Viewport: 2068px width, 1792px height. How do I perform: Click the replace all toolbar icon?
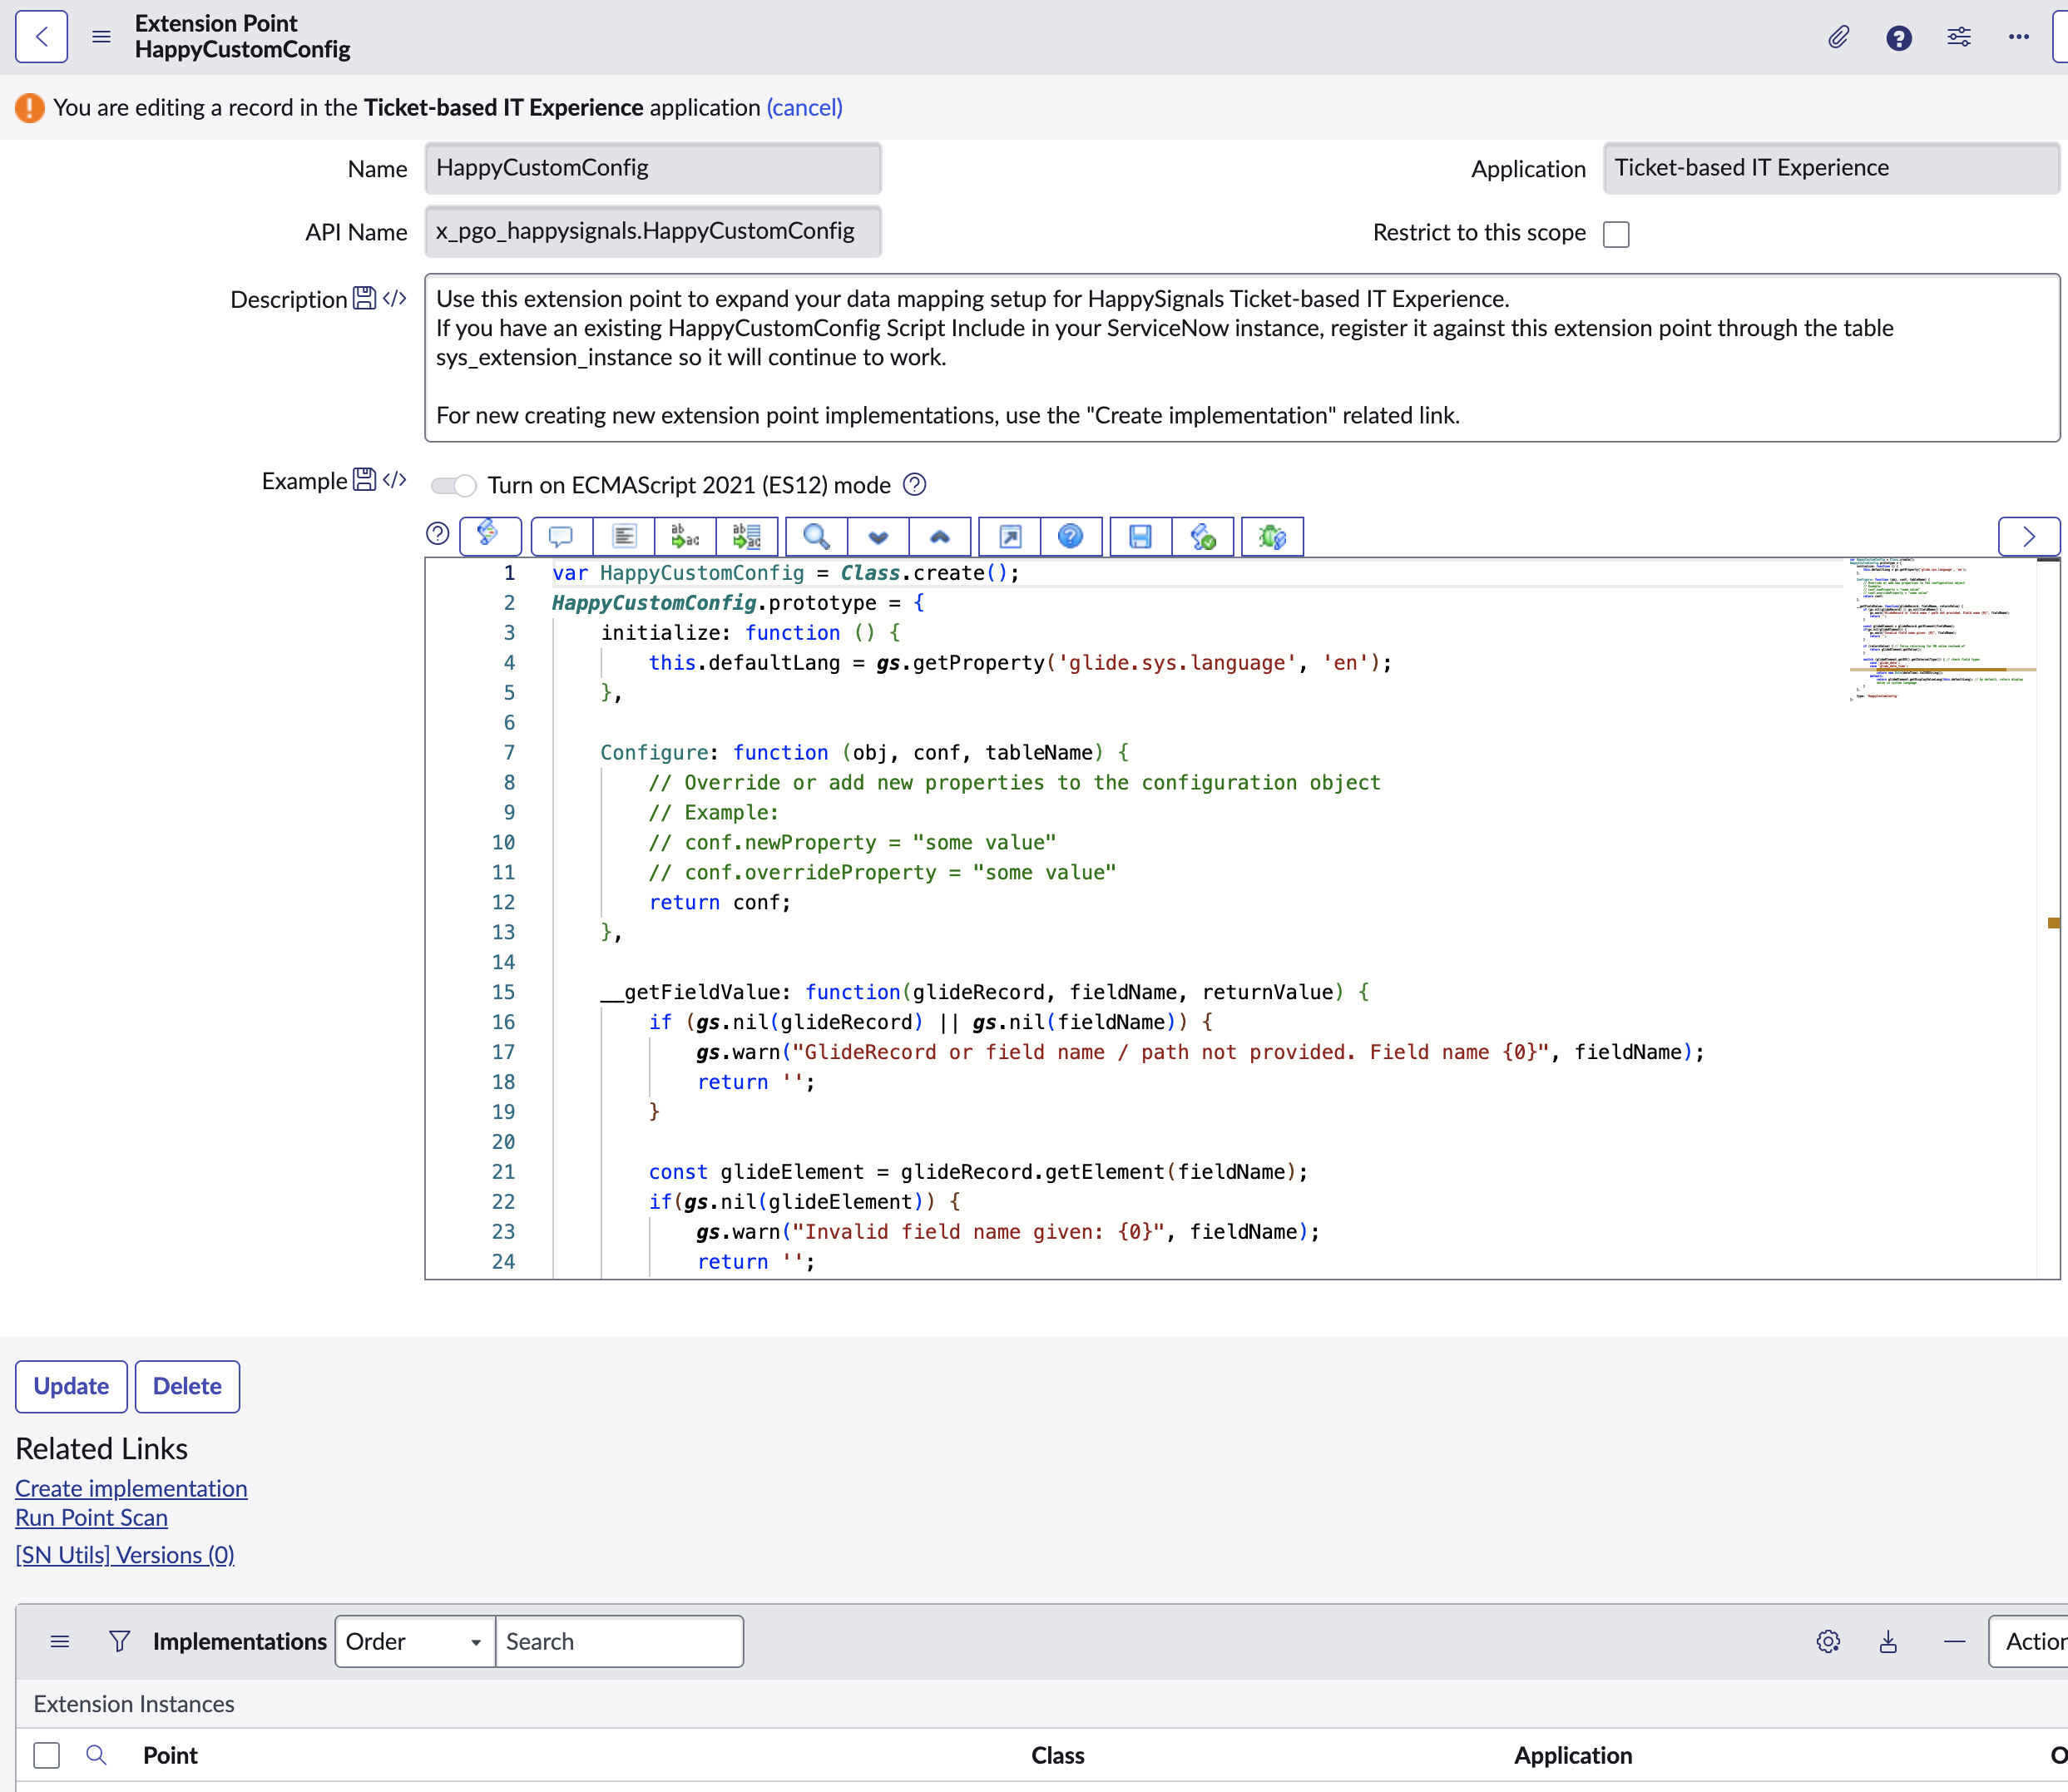pyautogui.click(x=746, y=537)
